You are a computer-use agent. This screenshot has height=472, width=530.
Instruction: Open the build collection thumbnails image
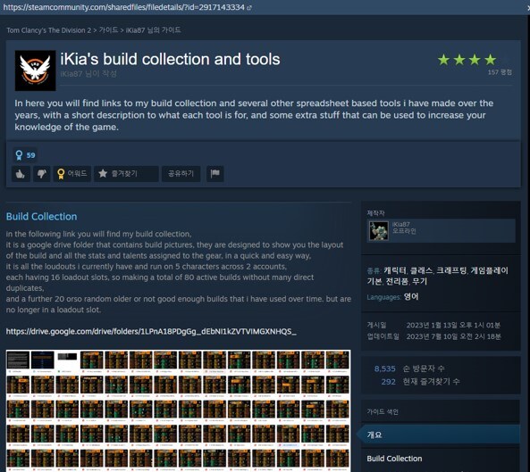coord(178,410)
